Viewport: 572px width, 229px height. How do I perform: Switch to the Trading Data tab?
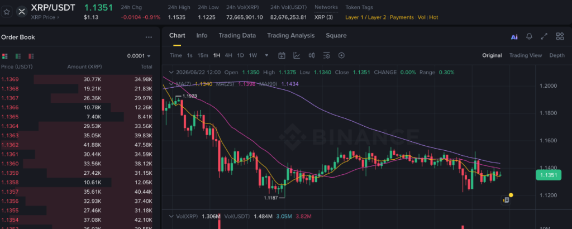coord(237,35)
